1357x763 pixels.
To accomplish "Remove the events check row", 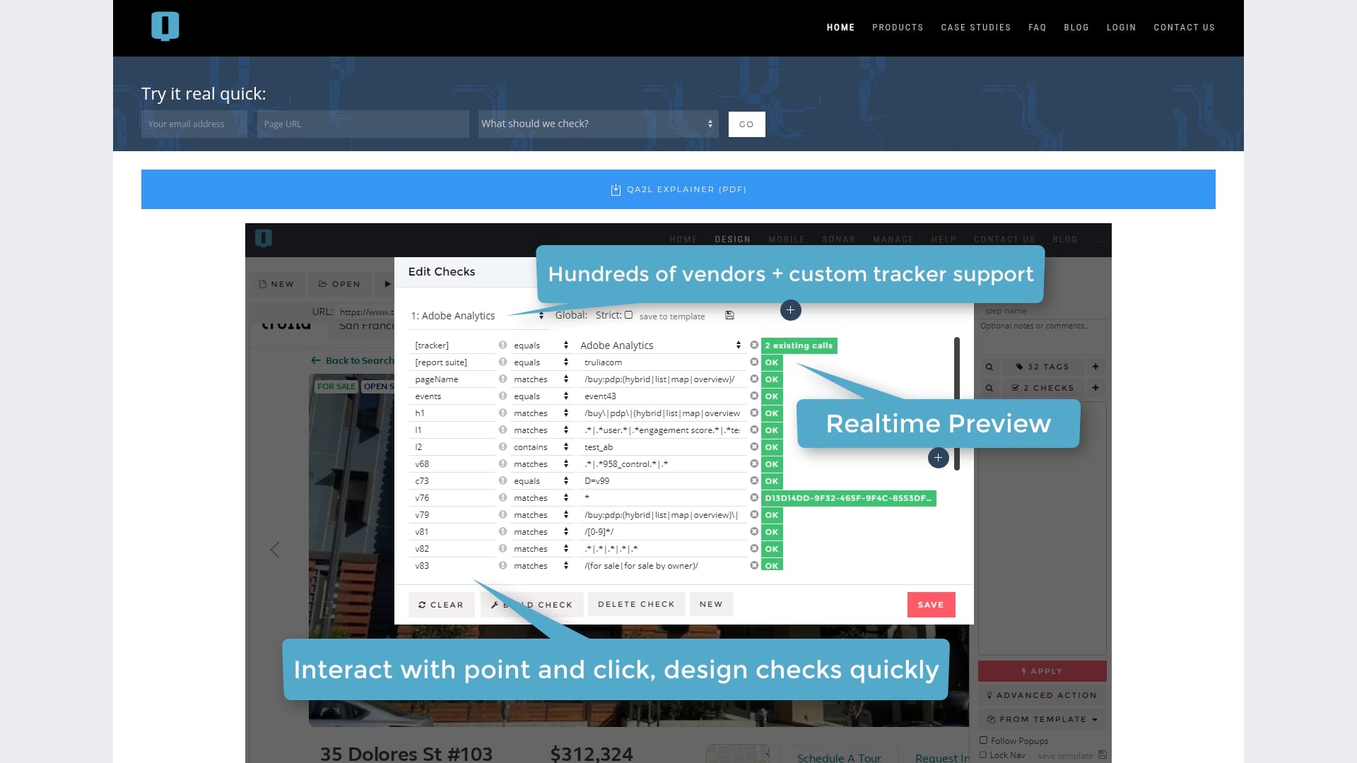I will (x=754, y=396).
